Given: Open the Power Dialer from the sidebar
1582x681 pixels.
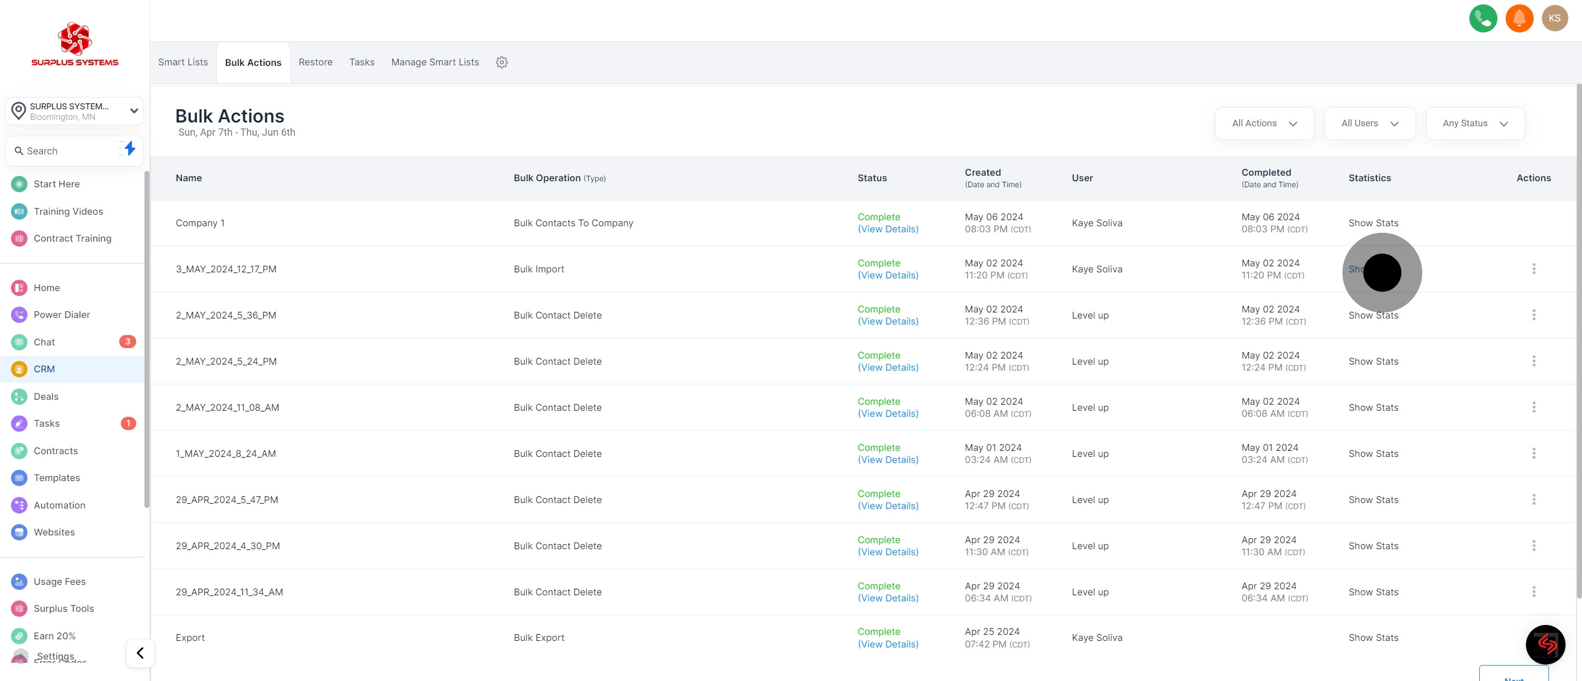Looking at the screenshot, I should click(60, 314).
